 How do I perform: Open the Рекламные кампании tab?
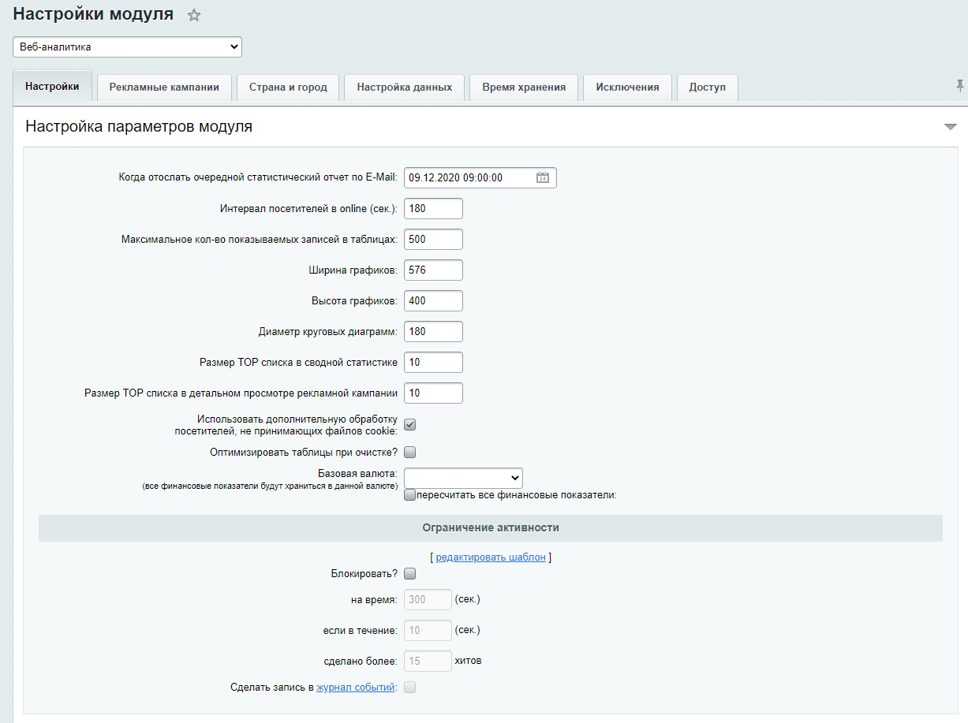(164, 88)
